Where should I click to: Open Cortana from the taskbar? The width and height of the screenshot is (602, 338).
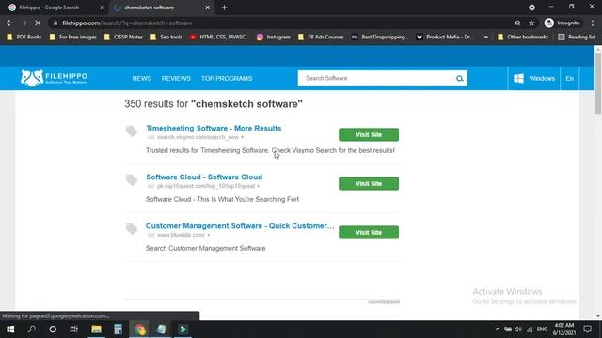(53, 330)
